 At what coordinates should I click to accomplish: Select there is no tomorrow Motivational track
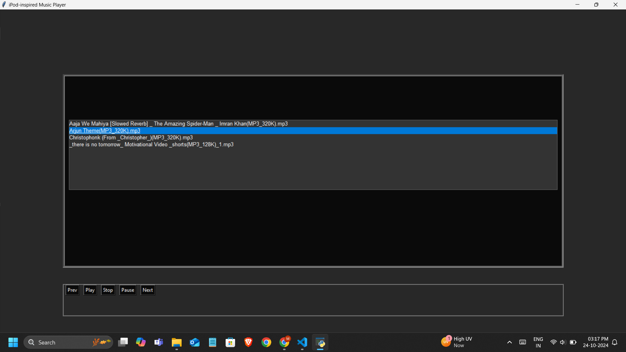(151, 144)
